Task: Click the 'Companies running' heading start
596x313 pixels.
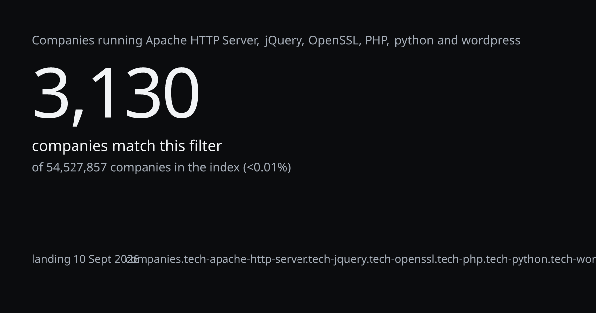Action: (87, 41)
